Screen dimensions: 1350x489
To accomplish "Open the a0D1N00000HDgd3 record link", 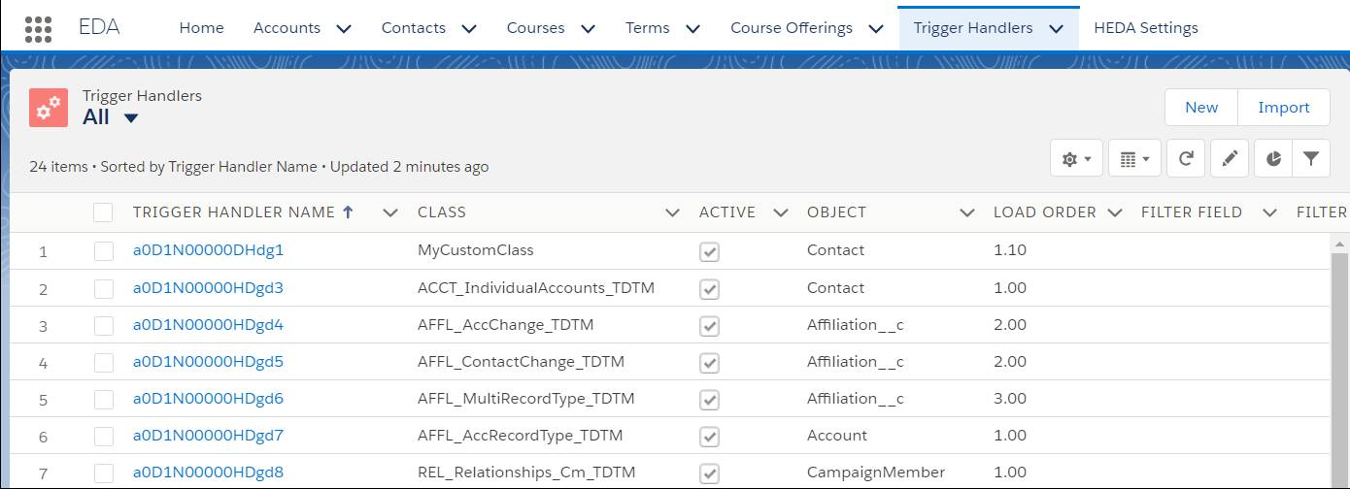I will click(x=208, y=288).
